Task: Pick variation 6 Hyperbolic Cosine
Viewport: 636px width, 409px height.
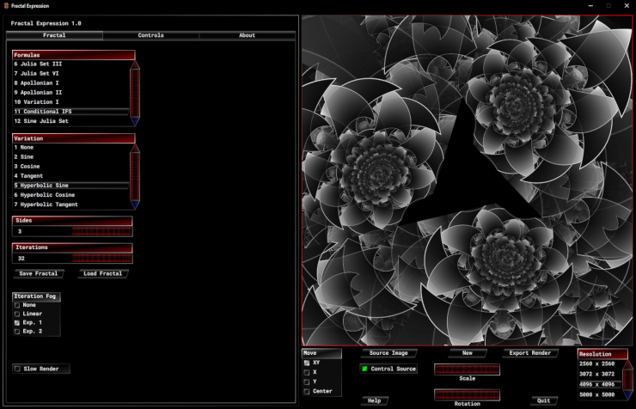Action: pos(71,195)
